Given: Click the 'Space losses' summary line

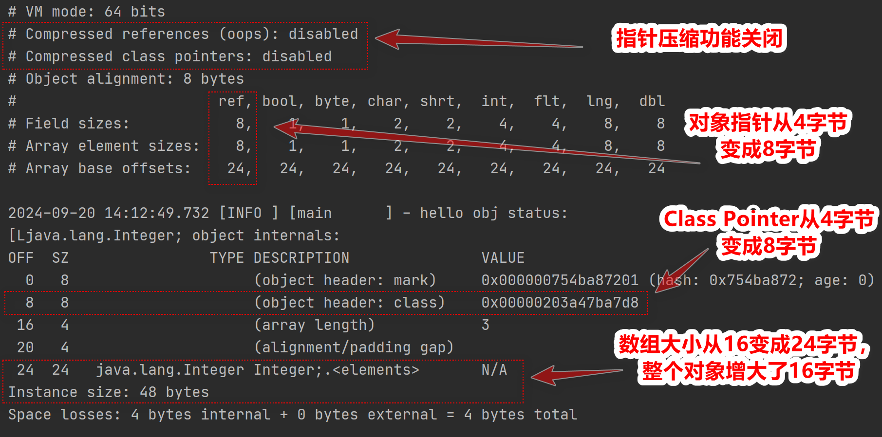Looking at the screenshot, I should (x=292, y=415).
